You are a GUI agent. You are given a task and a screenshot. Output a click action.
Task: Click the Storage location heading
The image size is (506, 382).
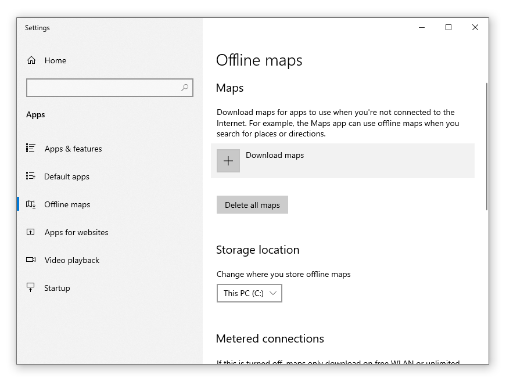click(258, 250)
